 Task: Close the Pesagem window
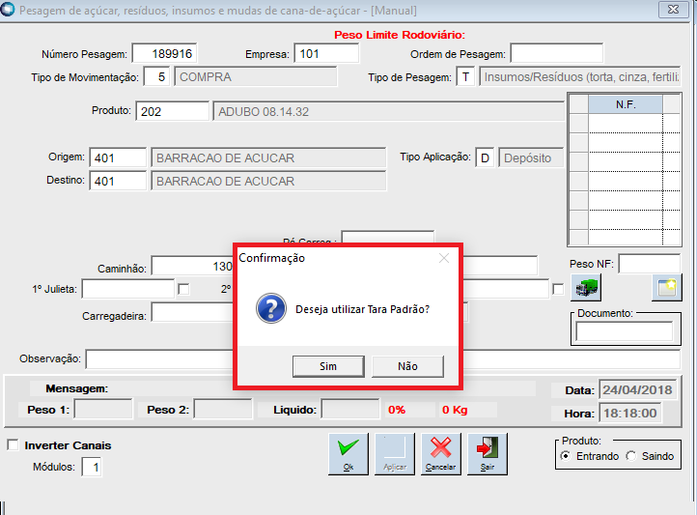coord(674,9)
